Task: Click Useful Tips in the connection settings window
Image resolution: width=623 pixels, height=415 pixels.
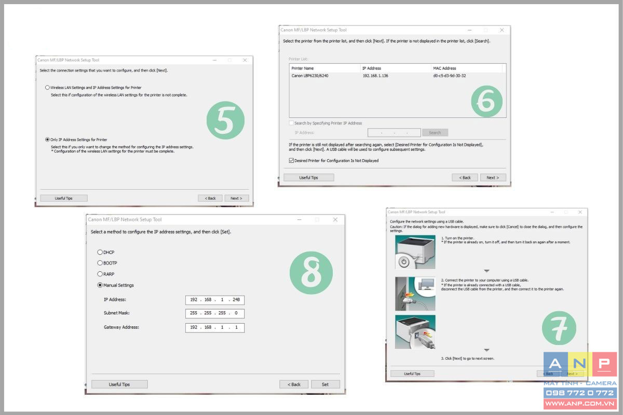Action: coord(63,198)
